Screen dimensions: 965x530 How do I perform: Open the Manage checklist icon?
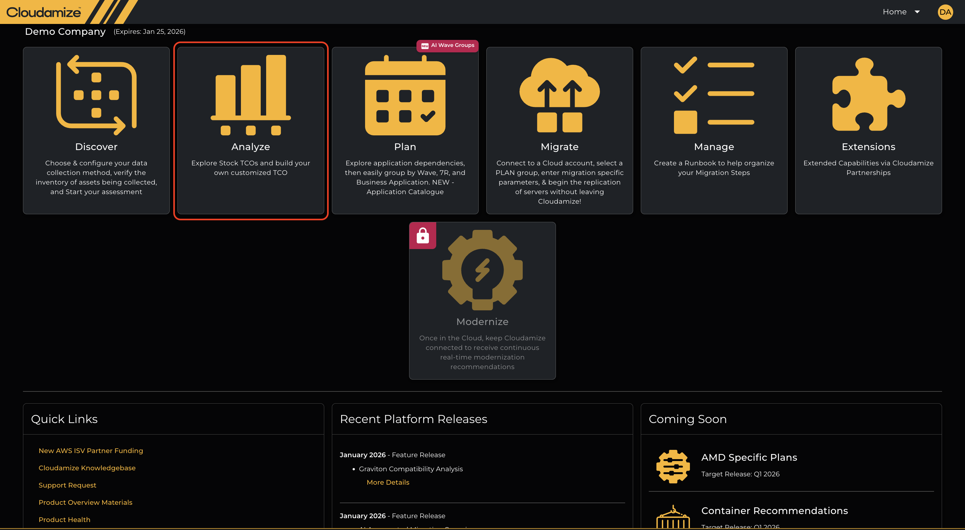[714, 95]
